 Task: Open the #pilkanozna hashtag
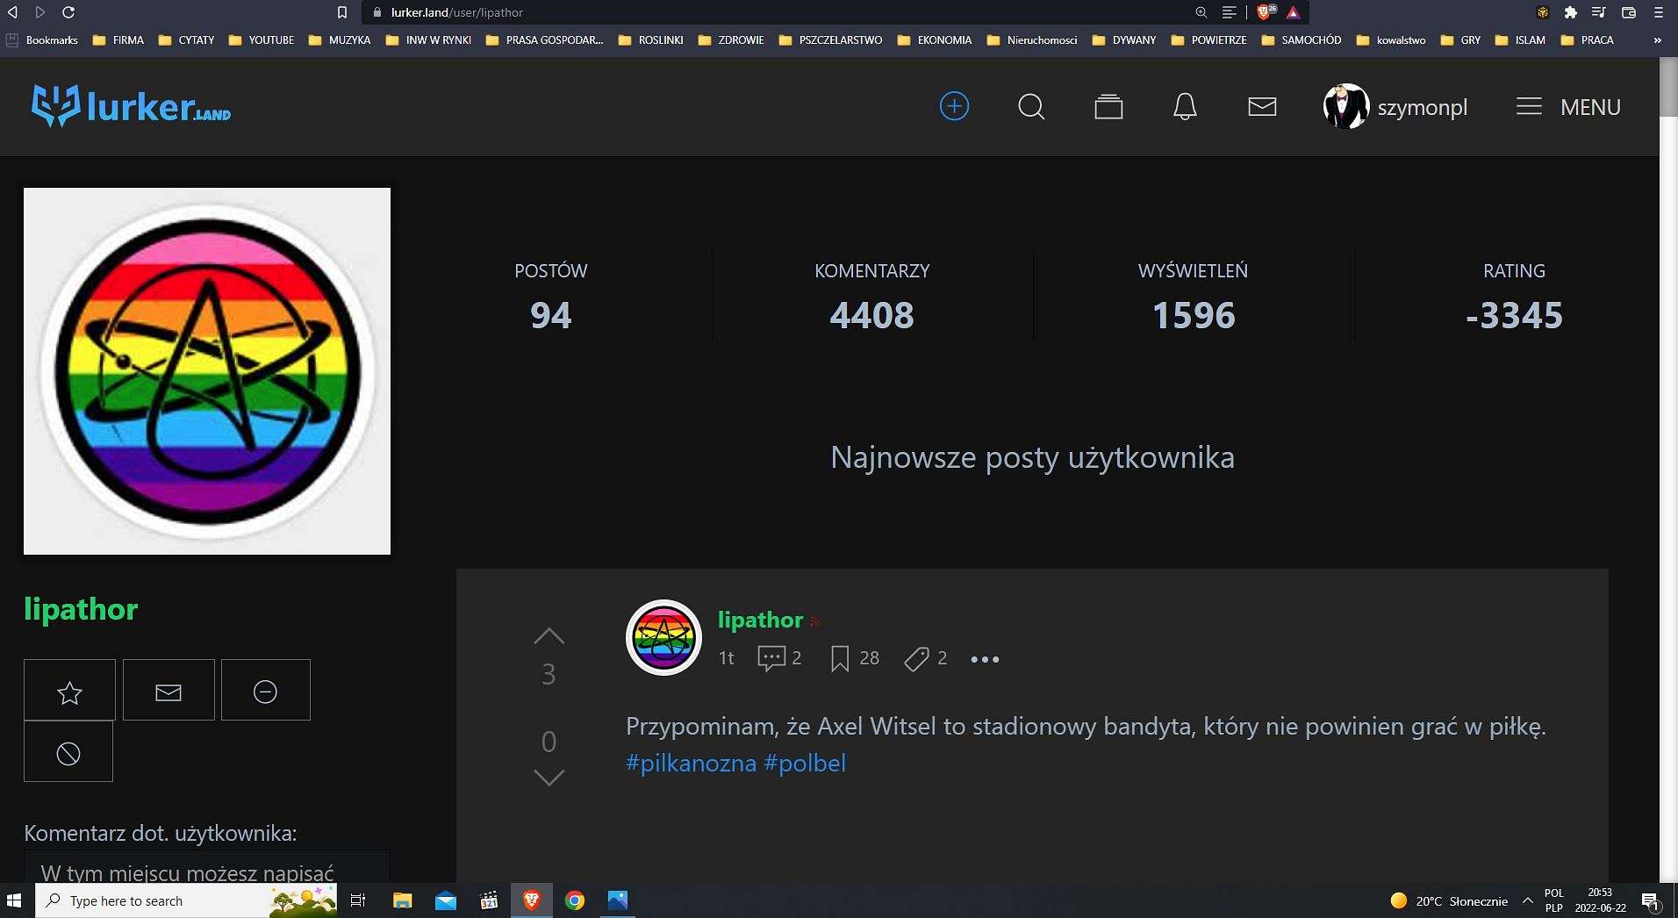[691, 763]
